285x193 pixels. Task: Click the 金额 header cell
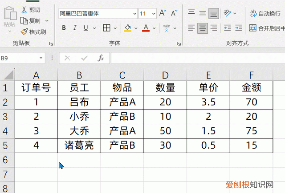click(251, 88)
